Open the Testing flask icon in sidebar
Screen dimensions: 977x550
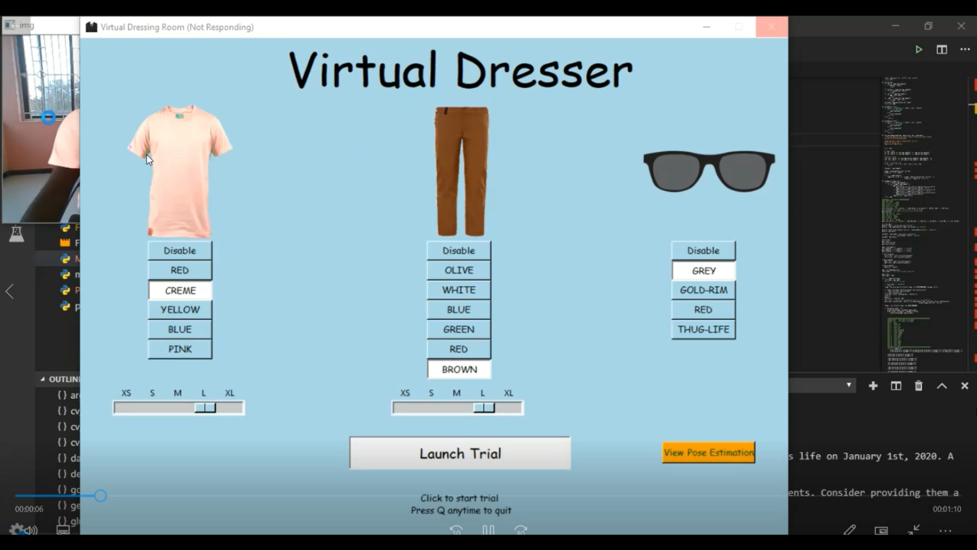[x=16, y=234]
